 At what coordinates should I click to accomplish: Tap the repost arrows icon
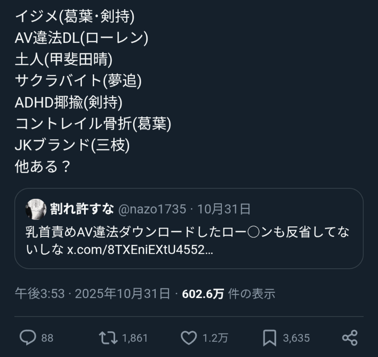pos(107,338)
